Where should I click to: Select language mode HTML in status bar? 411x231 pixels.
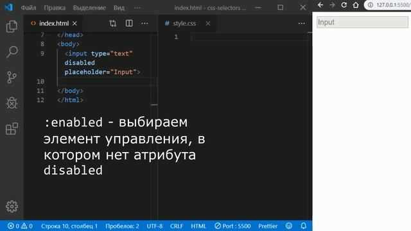[198, 226]
